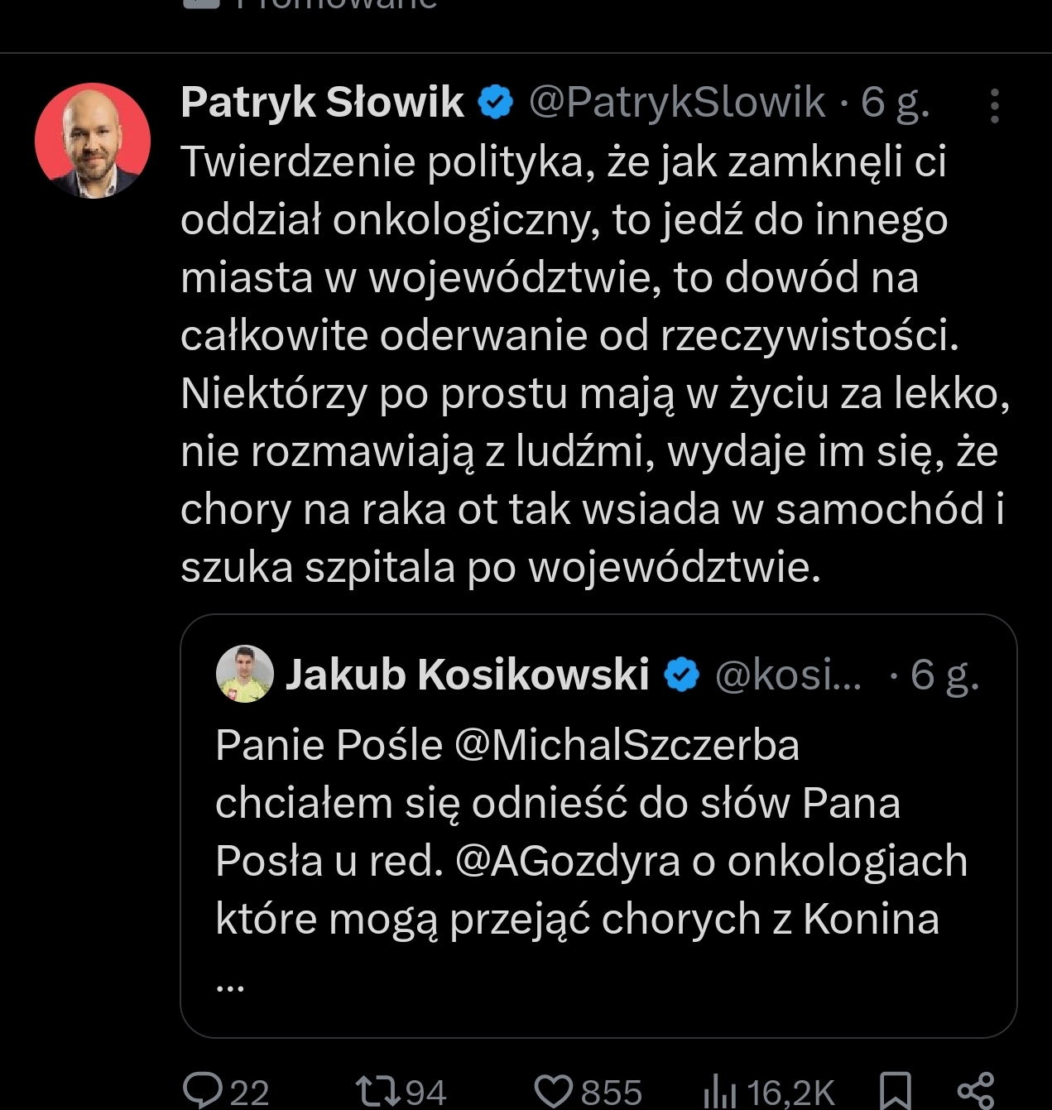The width and height of the screenshot is (1052, 1110).
Task: Click the @PatrykSlowik handle
Action: pyautogui.click(x=676, y=102)
